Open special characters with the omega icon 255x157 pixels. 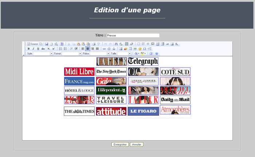point(145,49)
